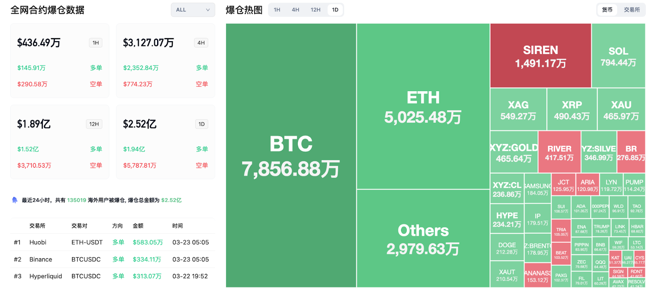658x297 pixels.
Task: Switch heatmap to 4H timeframe tab
Action: tap(295, 10)
